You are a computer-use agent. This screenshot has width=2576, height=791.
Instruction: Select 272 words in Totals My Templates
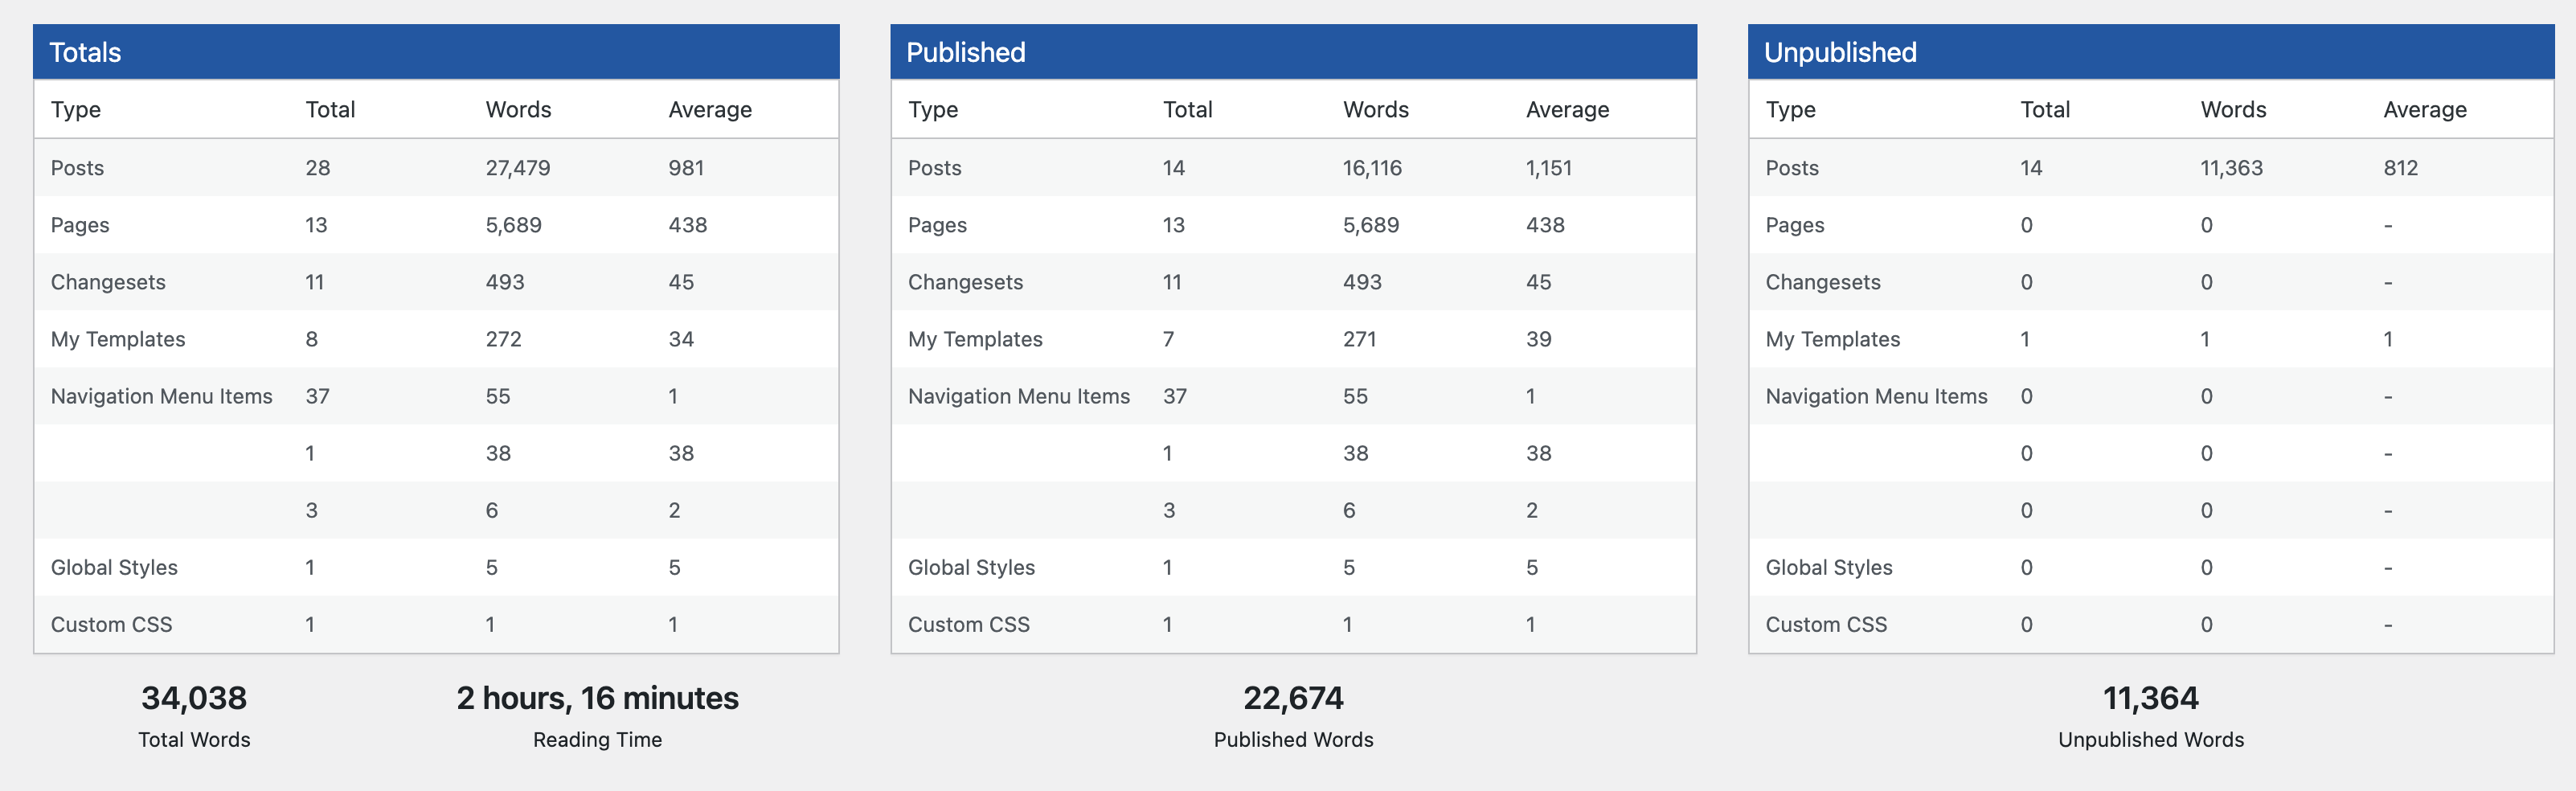[504, 339]
